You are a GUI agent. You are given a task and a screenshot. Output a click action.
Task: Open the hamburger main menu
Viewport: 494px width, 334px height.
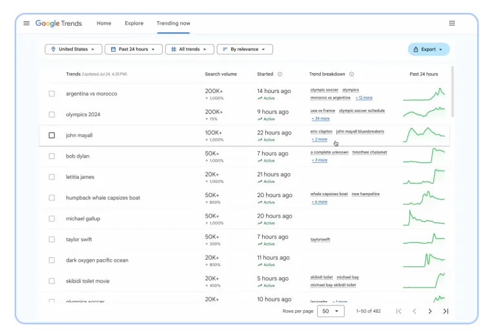tap(26, 23)
